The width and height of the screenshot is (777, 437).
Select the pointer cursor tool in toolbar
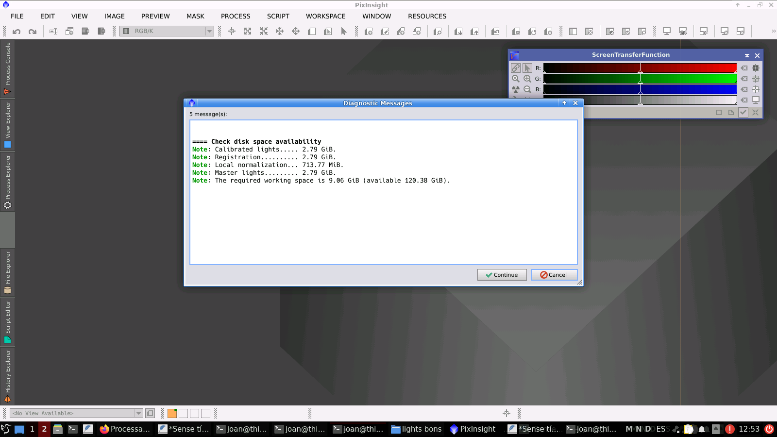point(344,32)
